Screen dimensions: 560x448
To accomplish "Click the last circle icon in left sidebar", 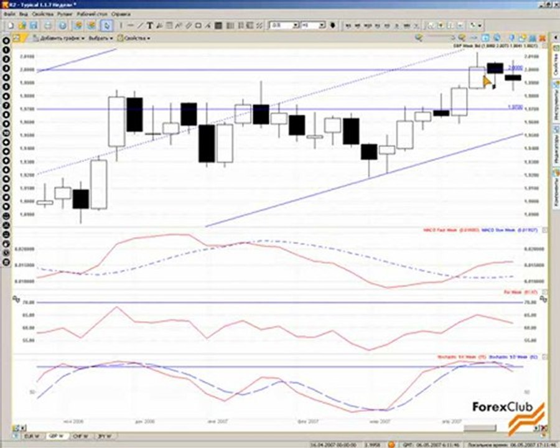I will click(x=6, y=262).
